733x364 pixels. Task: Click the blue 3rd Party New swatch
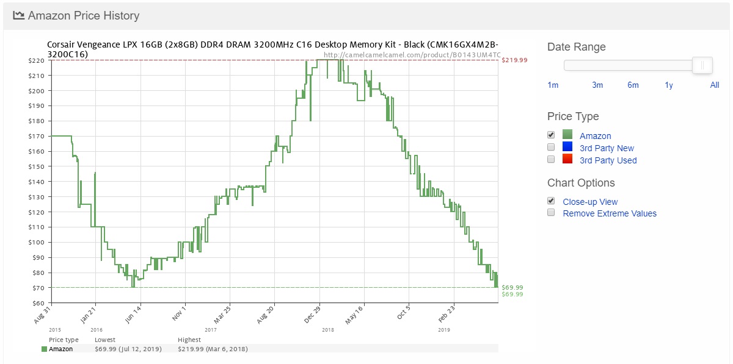(567, 148)
